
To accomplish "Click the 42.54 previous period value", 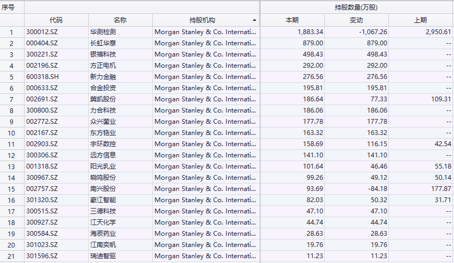I will tap(443, 144).
